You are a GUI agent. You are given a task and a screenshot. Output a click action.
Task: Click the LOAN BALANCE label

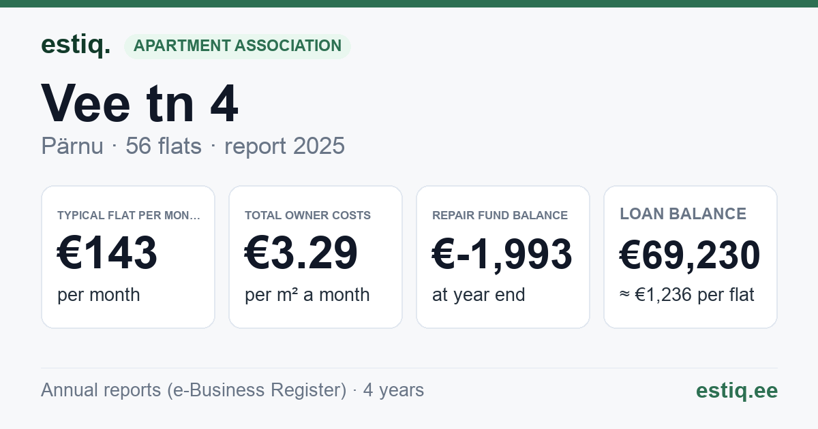coord(683,214)
